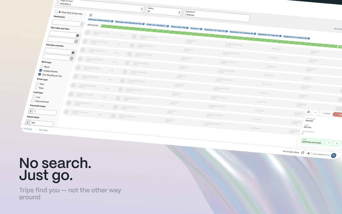Expand the Destination dropdown
Viewport: 342px width, 214px height.
68,23
